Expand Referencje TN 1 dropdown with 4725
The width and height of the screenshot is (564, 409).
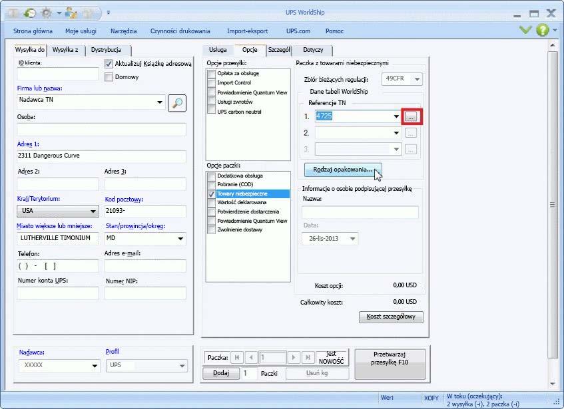pos(396,116)
